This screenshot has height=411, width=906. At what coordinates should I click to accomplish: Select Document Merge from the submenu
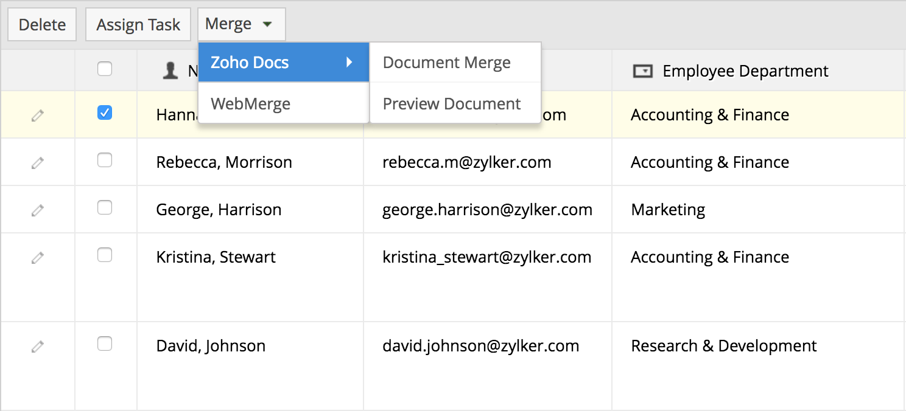[446, 62]
